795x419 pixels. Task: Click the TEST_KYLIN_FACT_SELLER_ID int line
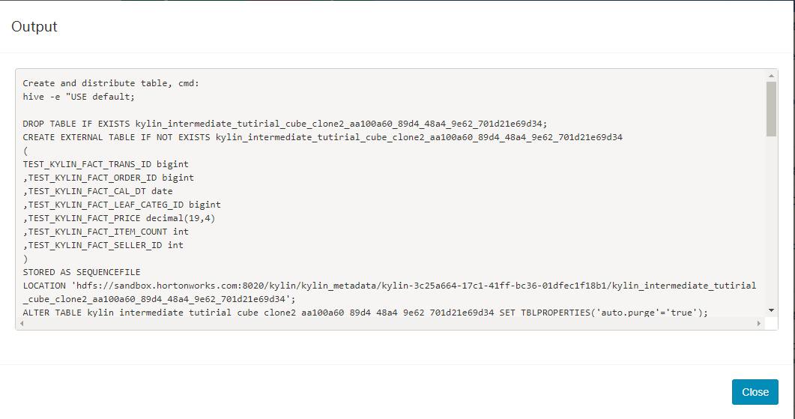click(x=103, y=245)
